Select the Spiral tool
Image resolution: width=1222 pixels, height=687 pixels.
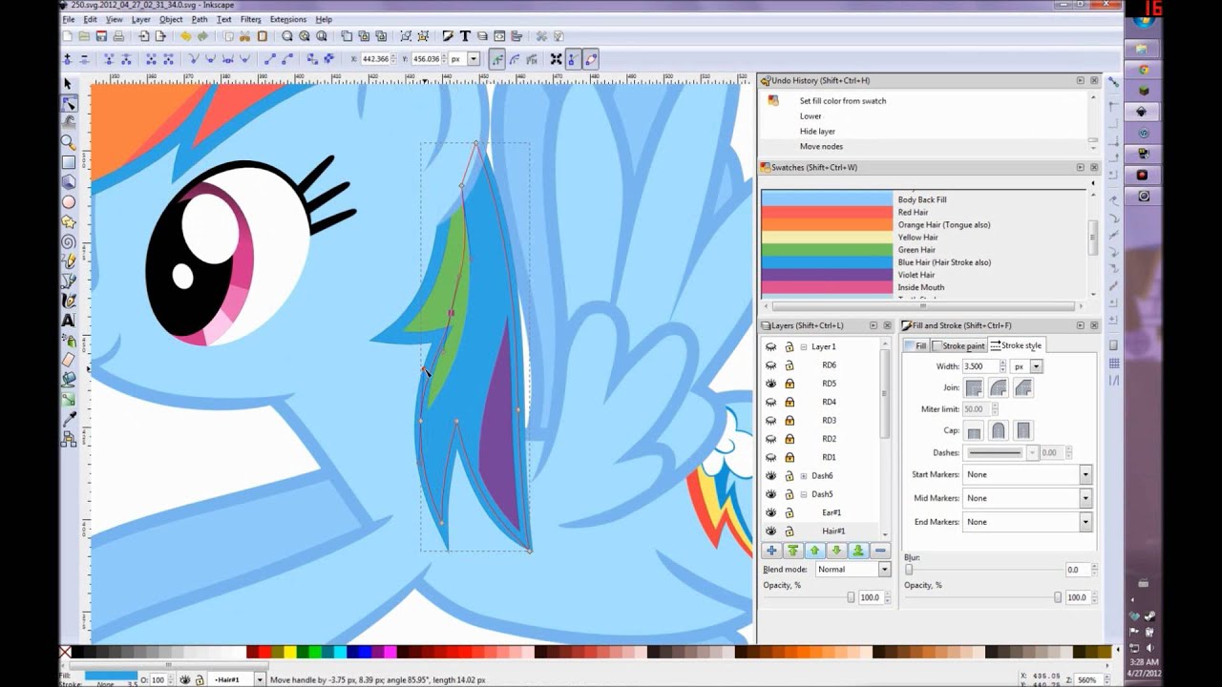[68, 241]
